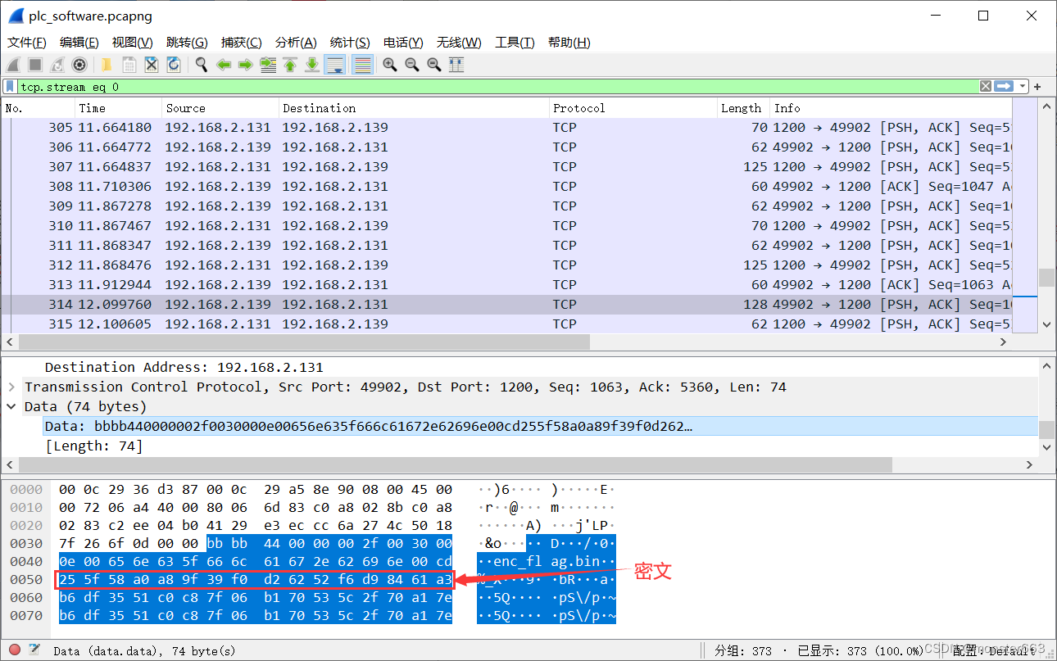Add a display filter button

point(1037,87)
